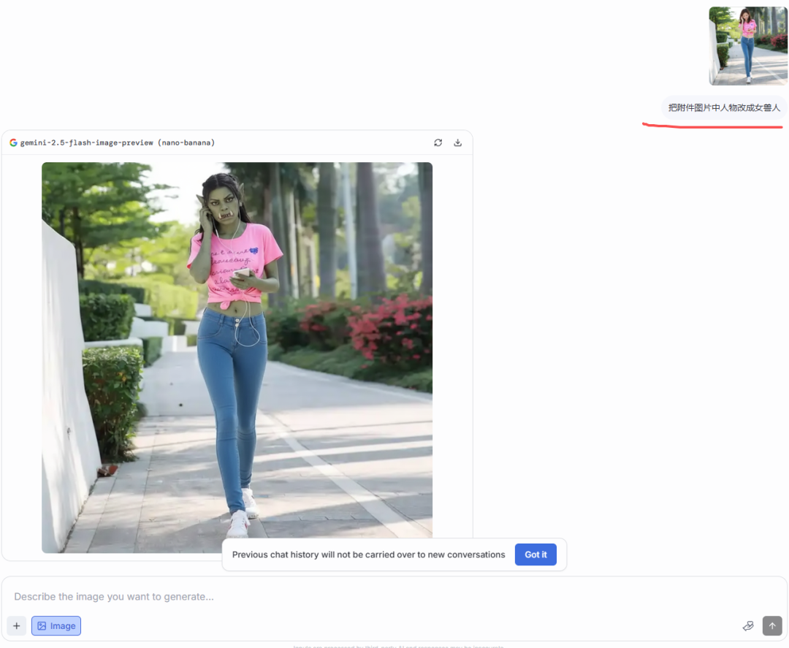Image resolution: width=789 pixels, height=648 pixels.
Task: Click the Chinese prompt message bubble
Action: (724, 107)
